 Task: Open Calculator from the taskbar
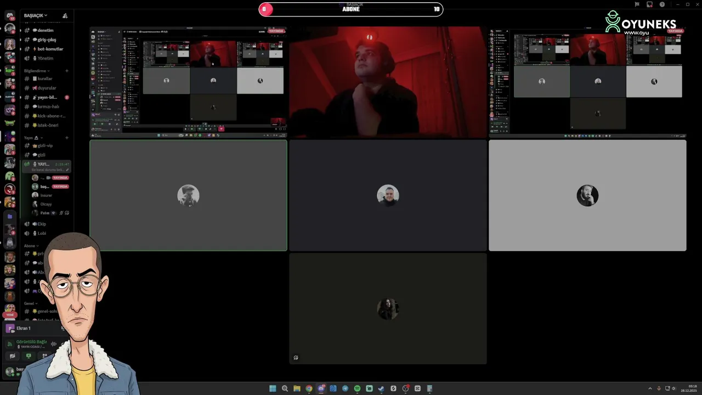[429, 388]
